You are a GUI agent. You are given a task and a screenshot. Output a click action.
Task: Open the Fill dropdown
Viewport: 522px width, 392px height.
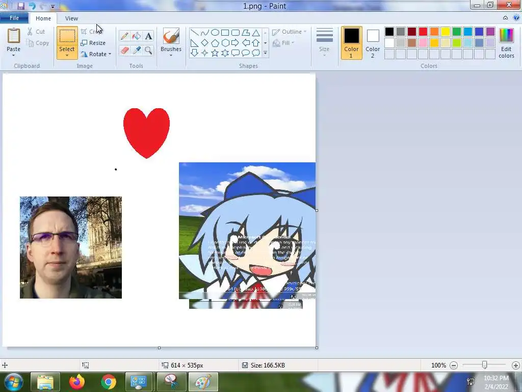pos(283,43)
